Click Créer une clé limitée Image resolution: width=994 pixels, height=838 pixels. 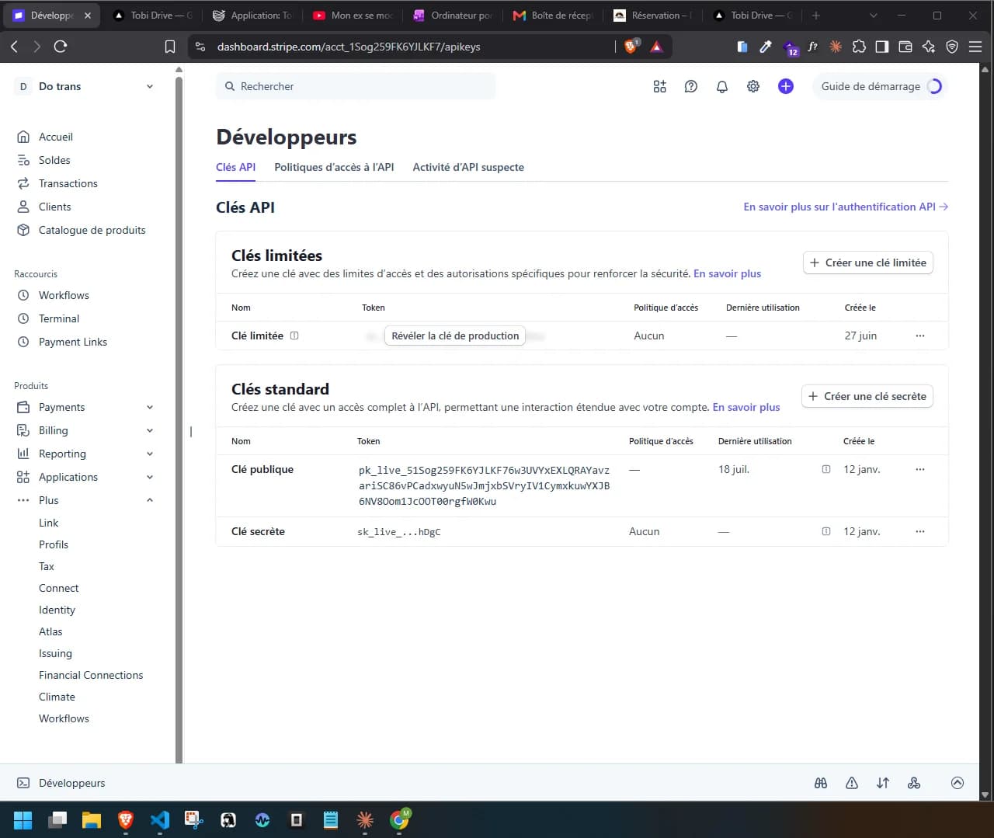coord(867,263)
